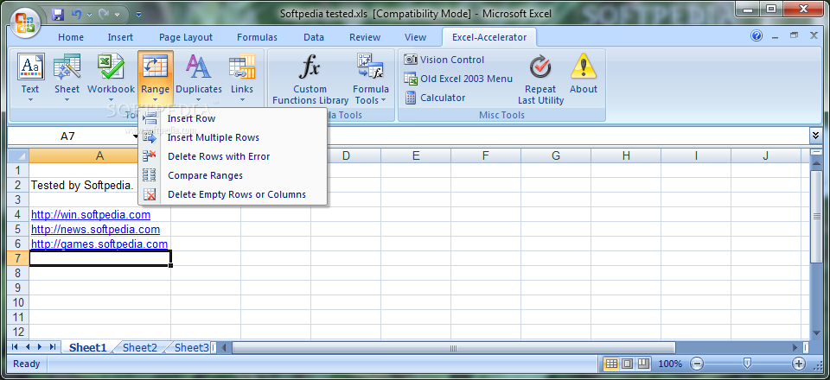Open Old Excel 2003 Menu

(458, 79)
